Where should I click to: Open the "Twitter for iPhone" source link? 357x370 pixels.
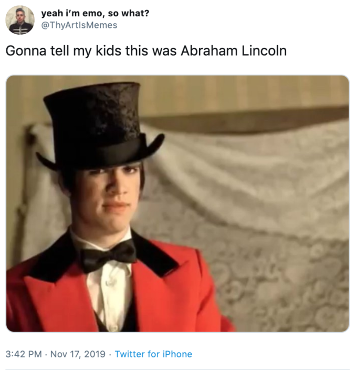tap(153, 354)
